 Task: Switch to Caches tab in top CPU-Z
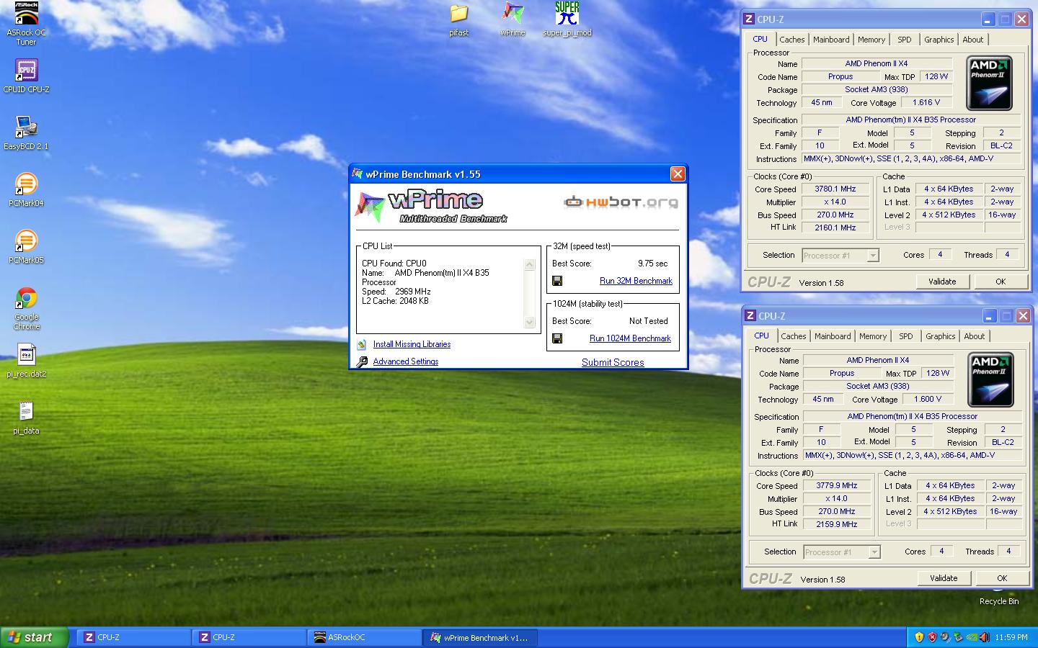(x=791, y=40)
